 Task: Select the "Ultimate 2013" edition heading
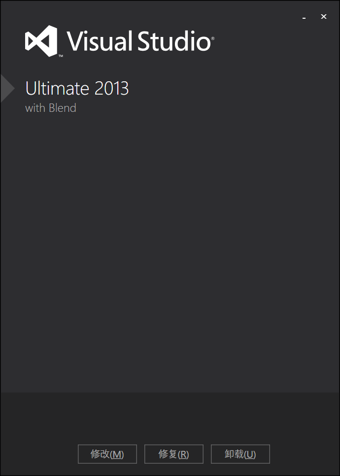[77, 88]
